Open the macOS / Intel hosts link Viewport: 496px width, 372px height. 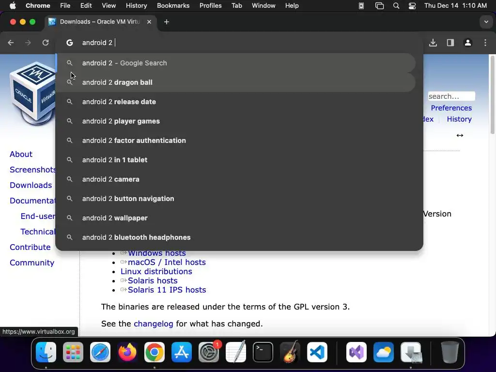pyautogui.click(x=167, y=262)
